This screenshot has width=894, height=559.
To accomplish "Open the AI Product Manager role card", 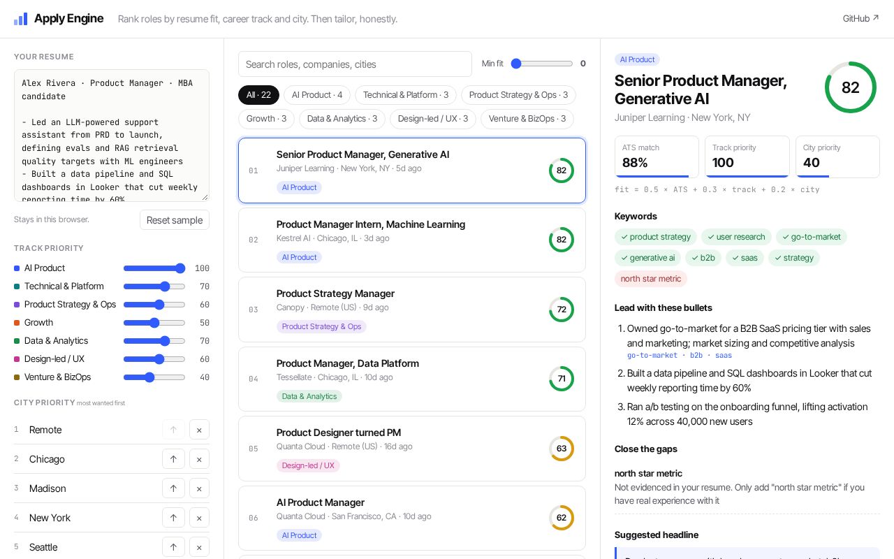I will [x=412, y=518].
